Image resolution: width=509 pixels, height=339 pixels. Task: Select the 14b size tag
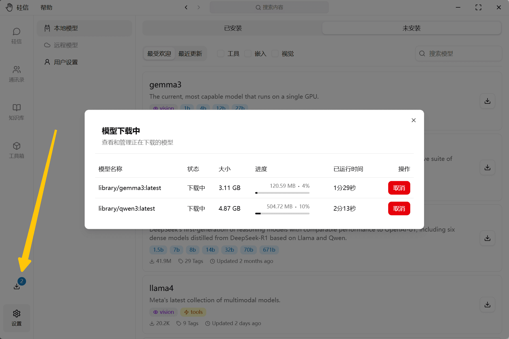pos(210,250)
